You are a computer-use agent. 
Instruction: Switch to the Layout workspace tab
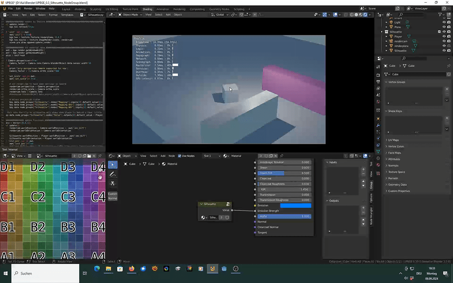(x=66, y=9)
